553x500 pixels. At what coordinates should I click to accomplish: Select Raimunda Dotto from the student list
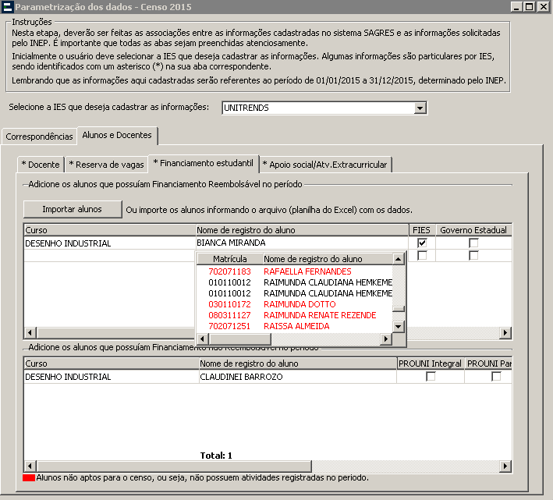pyautogui.click(x=300, y=304)
